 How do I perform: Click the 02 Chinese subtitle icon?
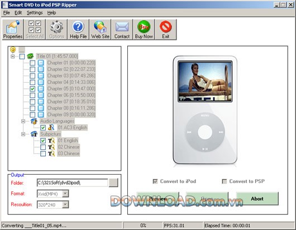[51, 147]
